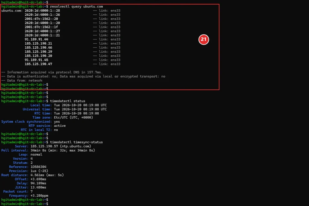Screen dimensions: 309x206
Task: Select address '2001:67c:1562::20'
Action: [x=41, y=19]
